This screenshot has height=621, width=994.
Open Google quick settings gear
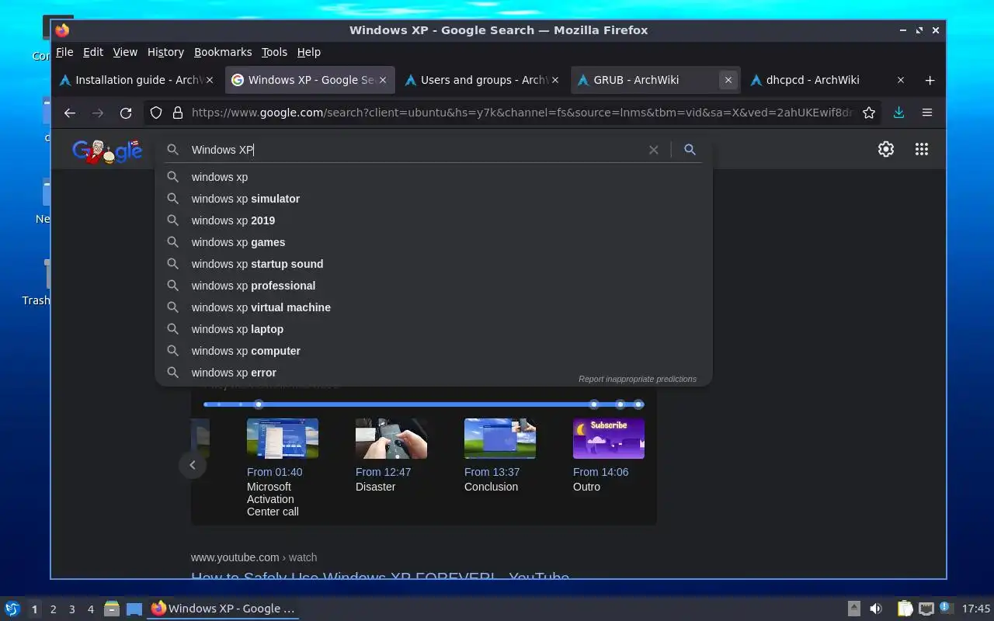pos(885,149)
